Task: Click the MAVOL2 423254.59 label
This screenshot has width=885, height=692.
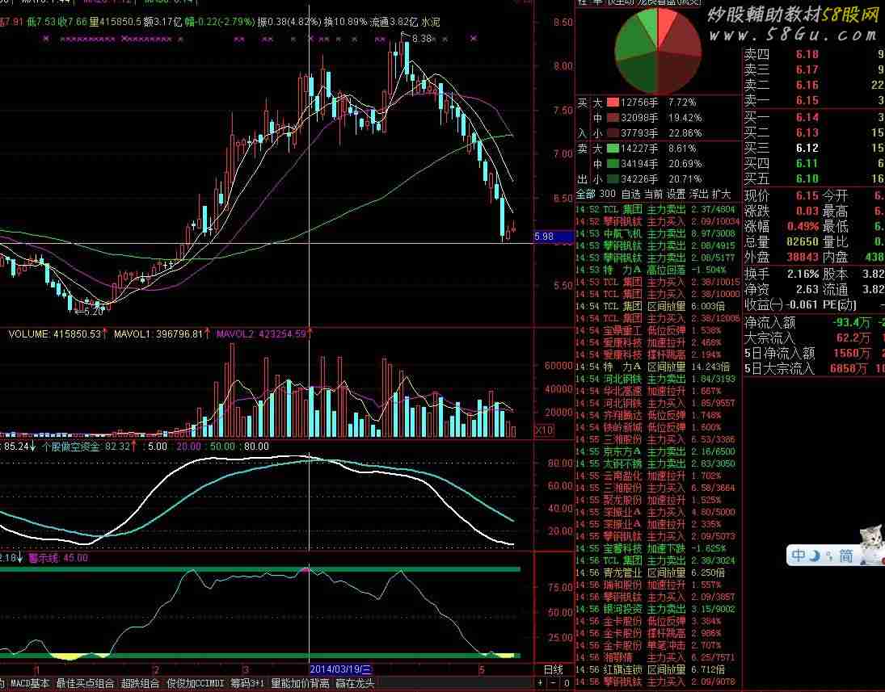Action: pyautogui.click(x=261, y=333)
